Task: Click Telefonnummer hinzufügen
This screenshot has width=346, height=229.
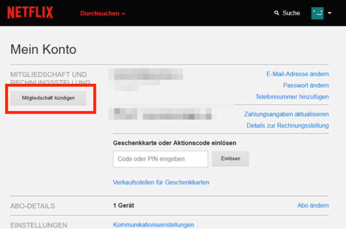Action: tap(292, 97)
